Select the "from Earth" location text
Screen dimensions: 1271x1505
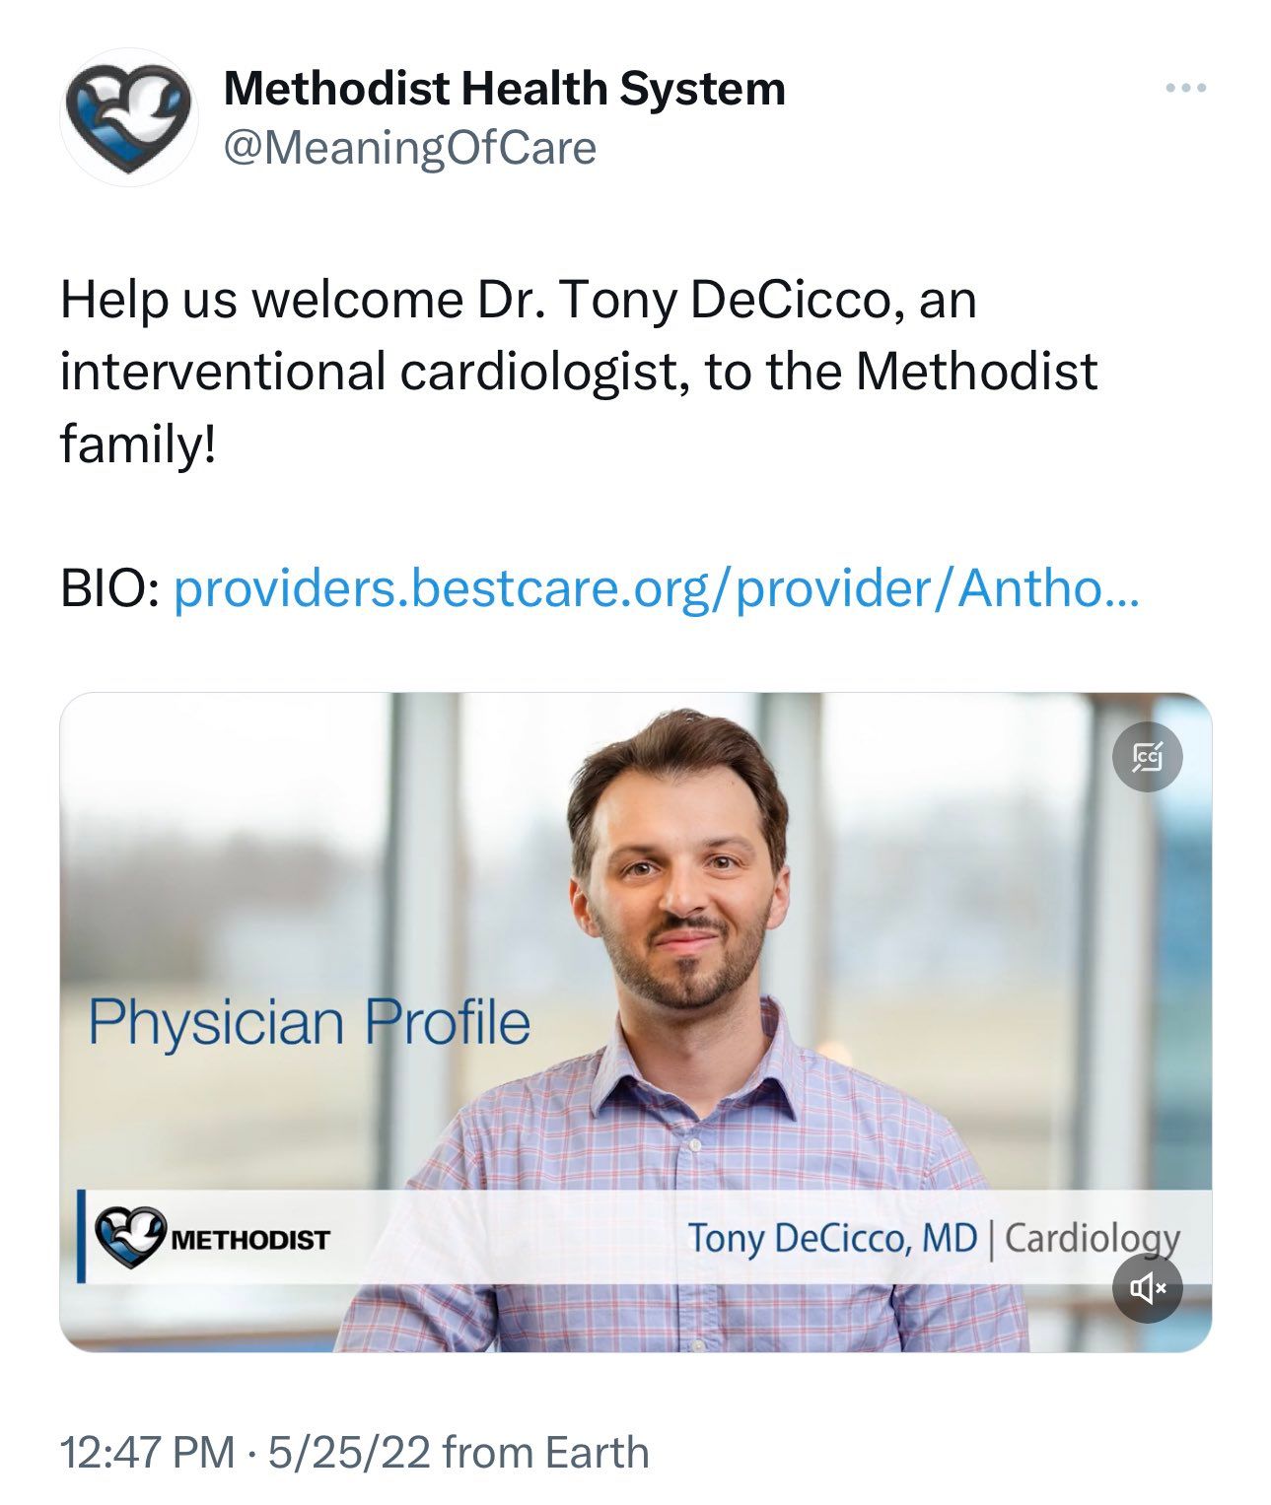[x=545, y=1452]
